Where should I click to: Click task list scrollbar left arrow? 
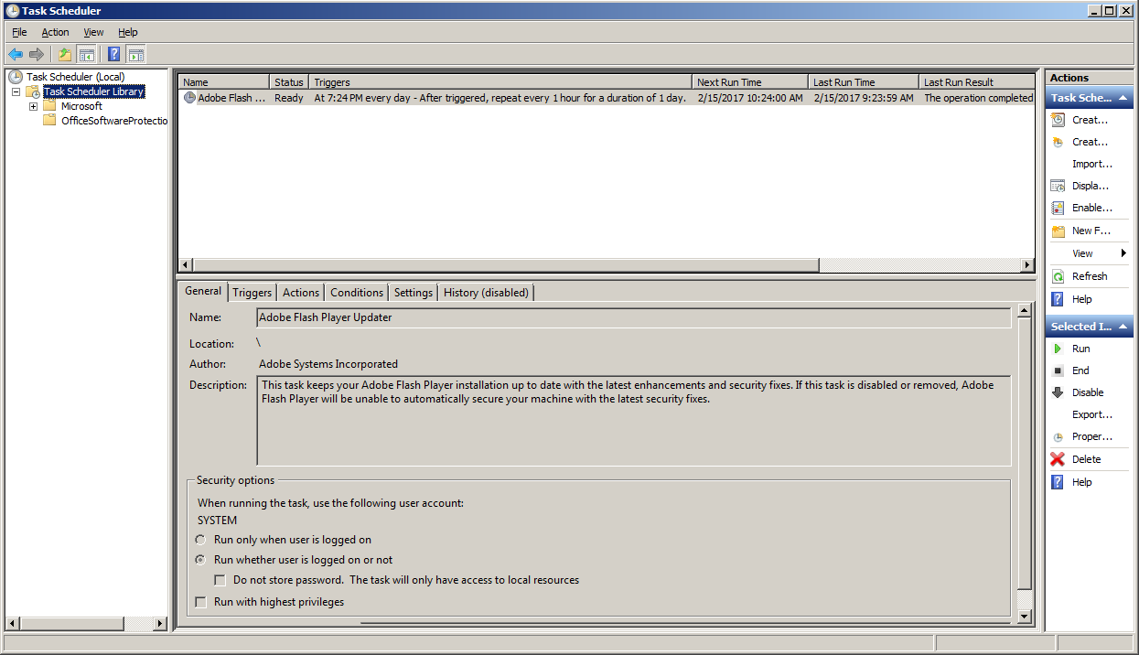tap(186, 265)
